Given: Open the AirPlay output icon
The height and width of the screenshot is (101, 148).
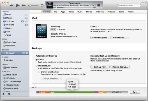Looking at the screenshot, I should (42, 6).
